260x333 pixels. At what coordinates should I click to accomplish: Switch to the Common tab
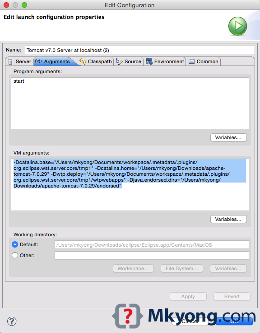point(203,61)
